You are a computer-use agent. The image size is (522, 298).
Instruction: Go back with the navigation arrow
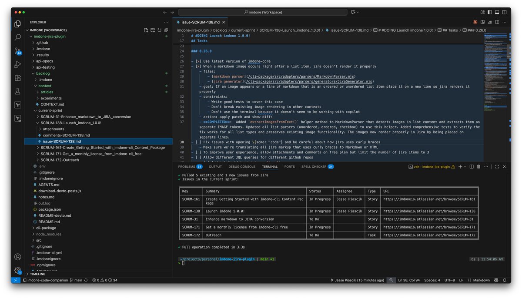click(x=165, y=12)
